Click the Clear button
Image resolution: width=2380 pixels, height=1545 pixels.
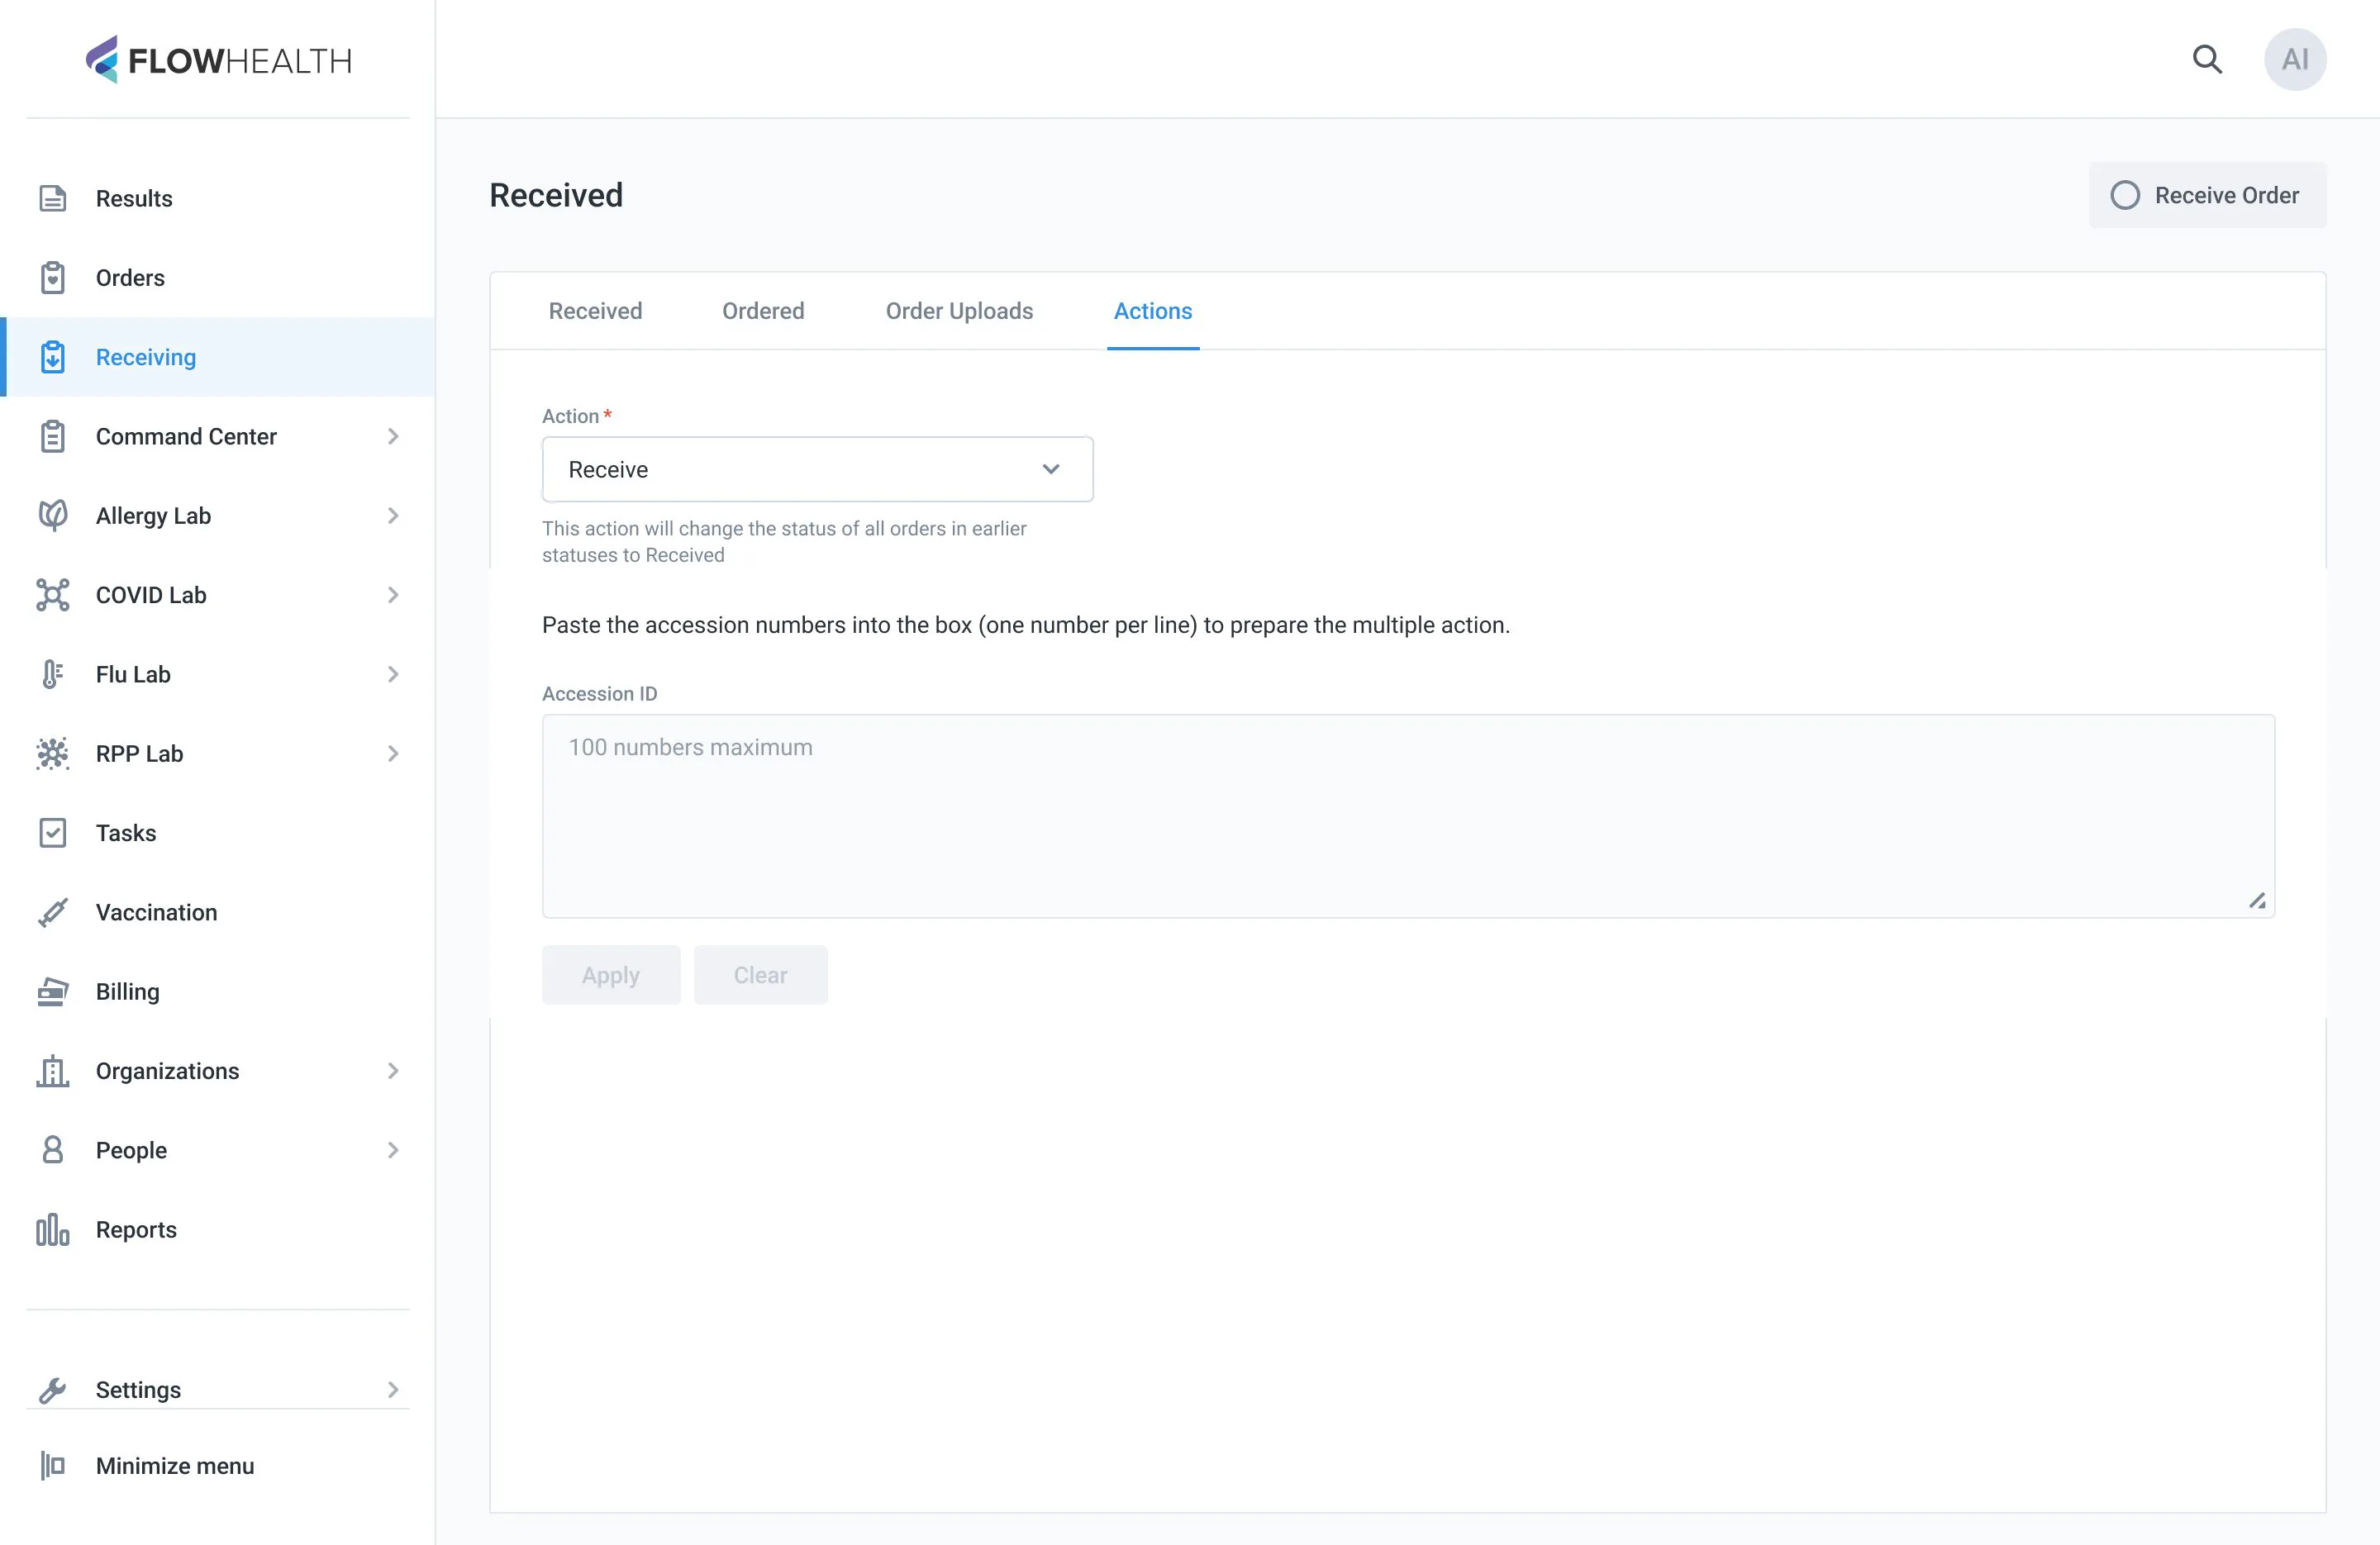[760, 975]
